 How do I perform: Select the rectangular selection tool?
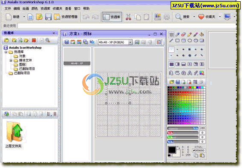point(171,34)
